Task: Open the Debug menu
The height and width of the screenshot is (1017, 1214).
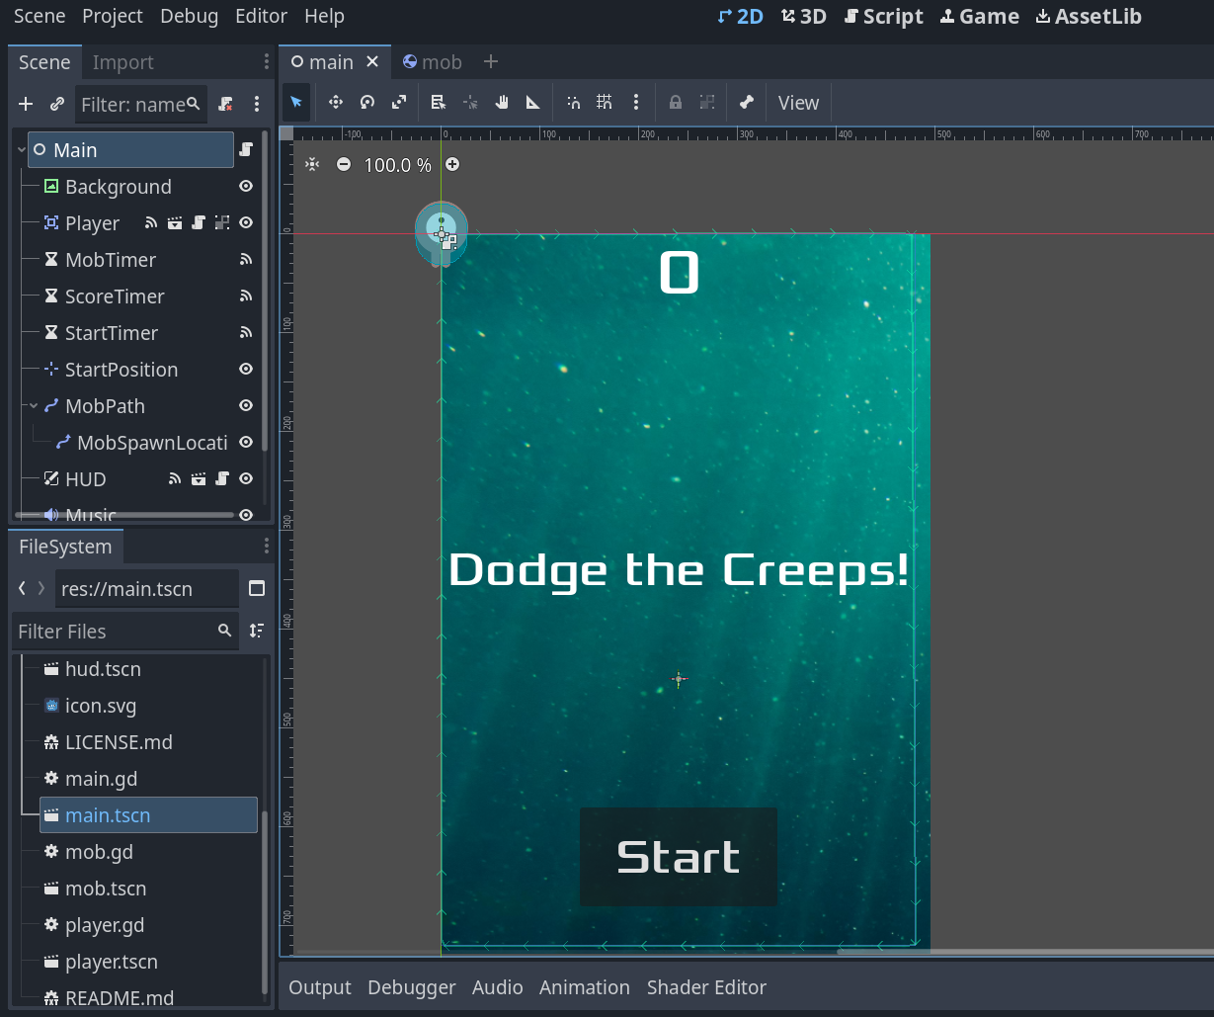Action: (x=189, y=17)
